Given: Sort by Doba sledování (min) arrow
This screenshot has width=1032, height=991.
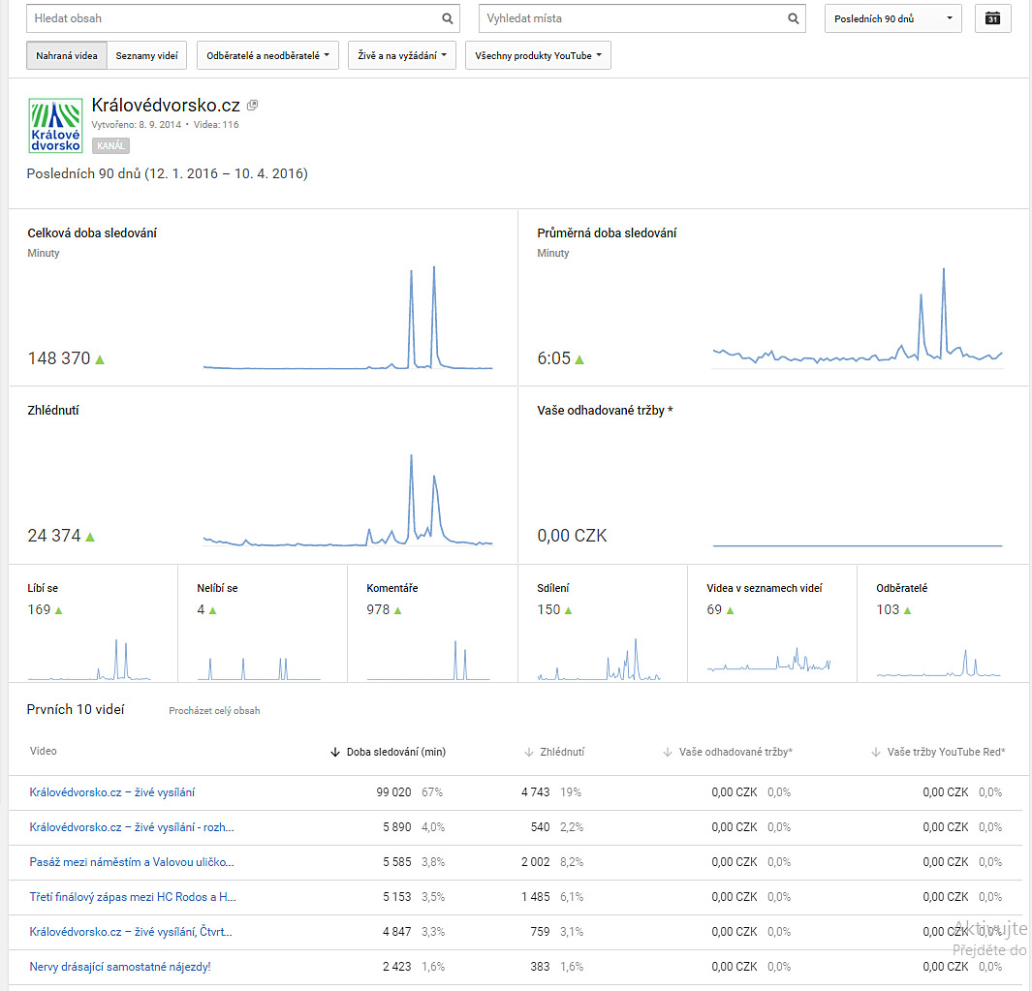Looking at the screenshot, I should (x=335, y=752).
